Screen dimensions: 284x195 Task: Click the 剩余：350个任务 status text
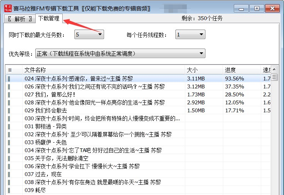202,18
